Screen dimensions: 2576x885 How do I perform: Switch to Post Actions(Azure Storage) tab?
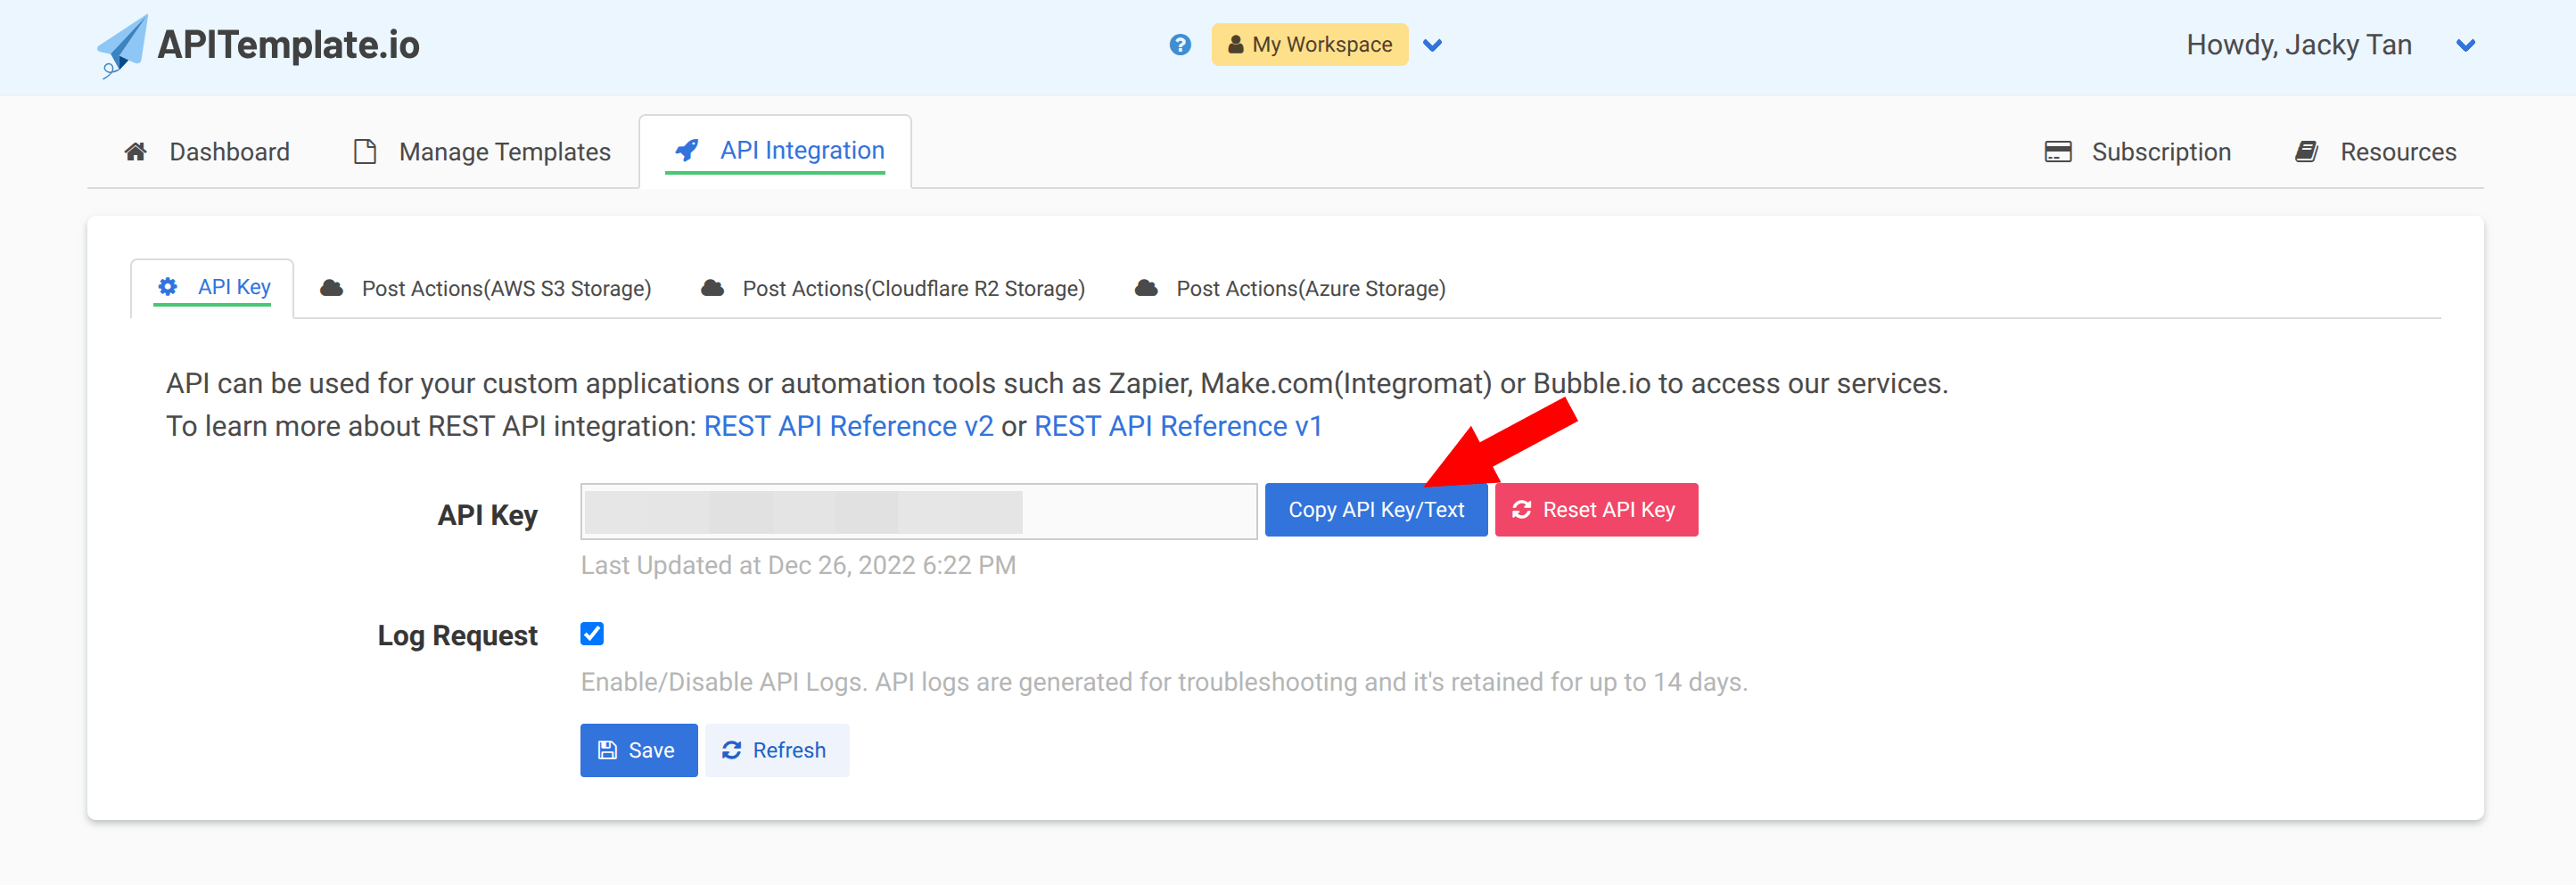[1310, 288]
